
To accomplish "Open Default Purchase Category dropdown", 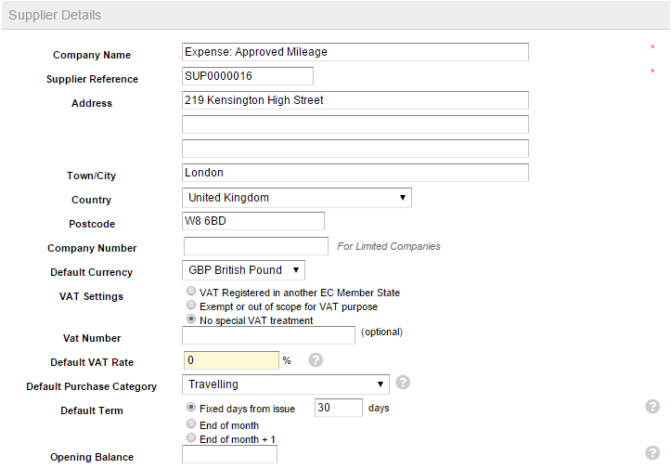I will [x=286, y=384].
